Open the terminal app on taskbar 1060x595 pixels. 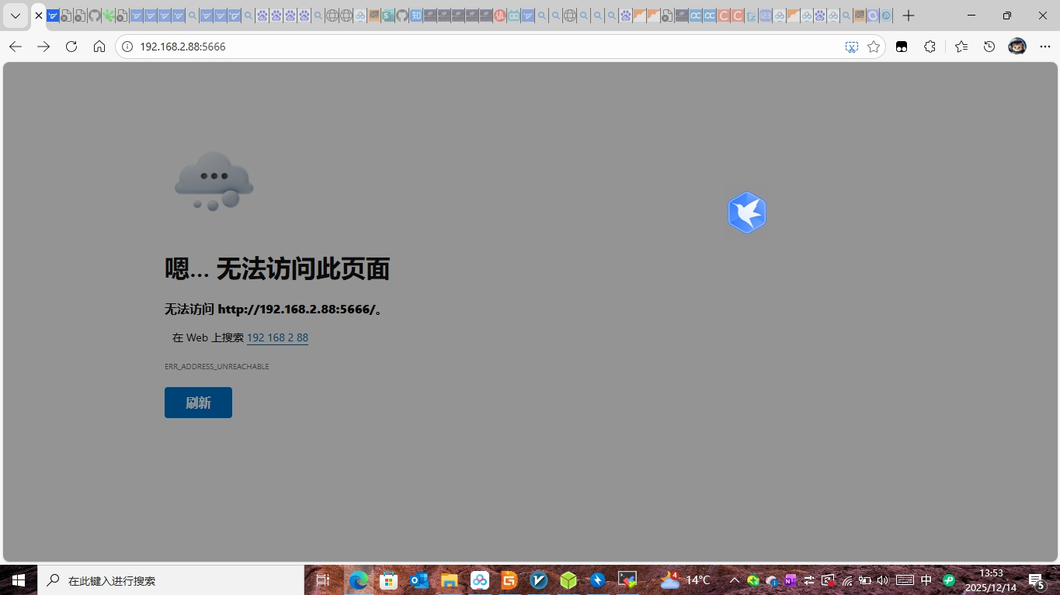point(627,580)
